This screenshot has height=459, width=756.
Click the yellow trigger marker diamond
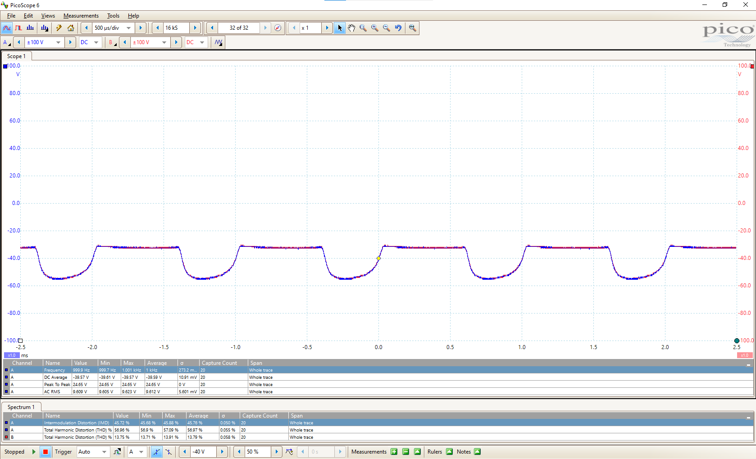[378, 259]
